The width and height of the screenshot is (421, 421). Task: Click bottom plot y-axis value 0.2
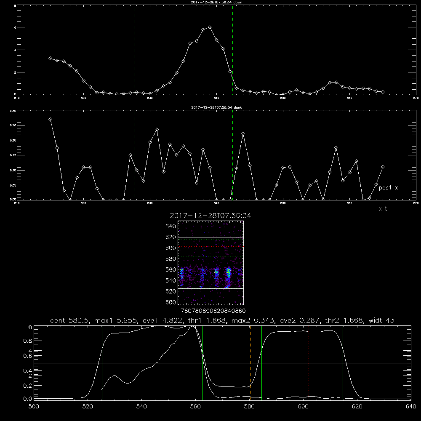[x=28, y=386]
